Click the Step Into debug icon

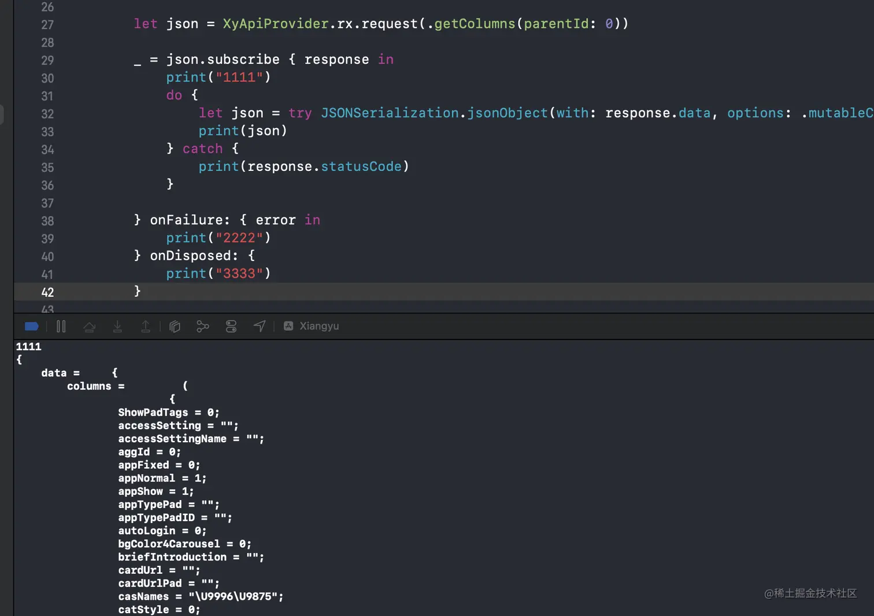coord(117,327)
